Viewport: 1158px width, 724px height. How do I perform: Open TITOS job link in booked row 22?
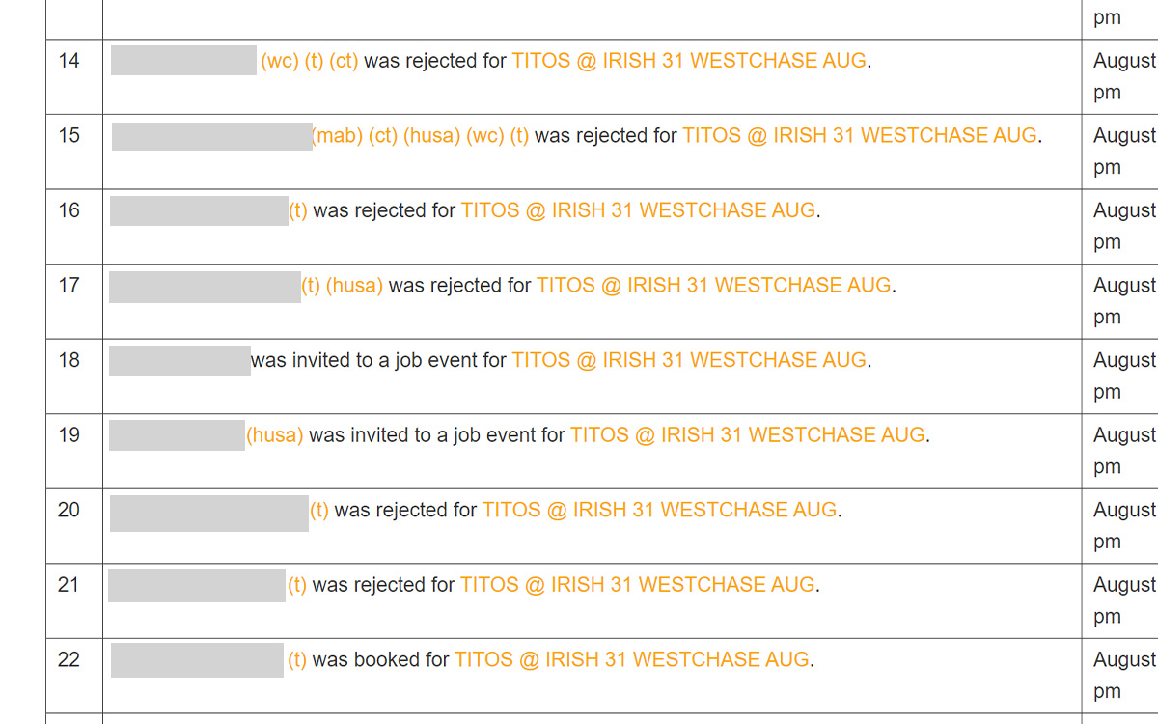tap(632, 660)
